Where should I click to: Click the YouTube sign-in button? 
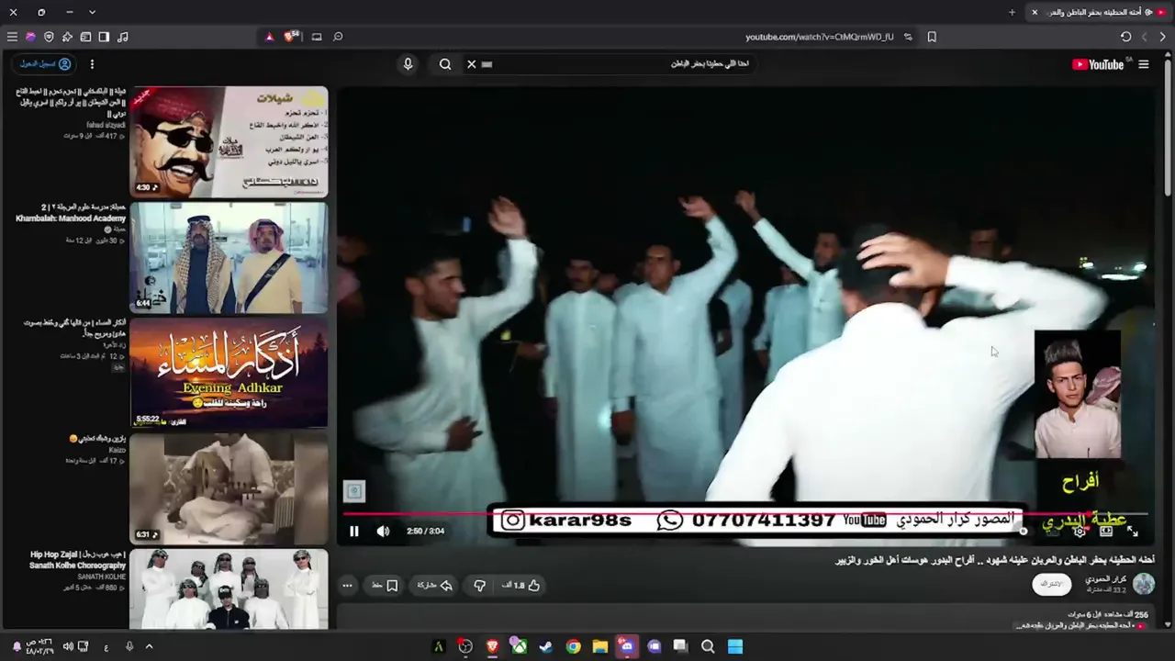click(45, 64)
